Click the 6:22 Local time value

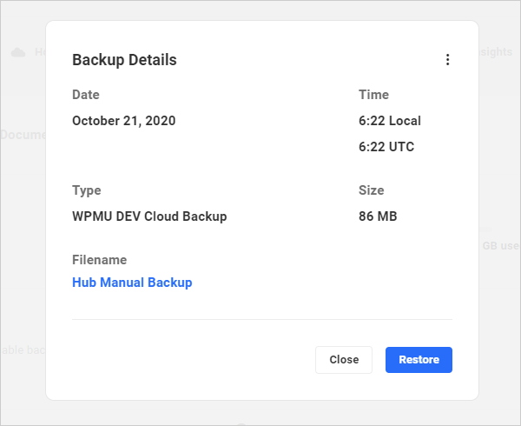390,121
